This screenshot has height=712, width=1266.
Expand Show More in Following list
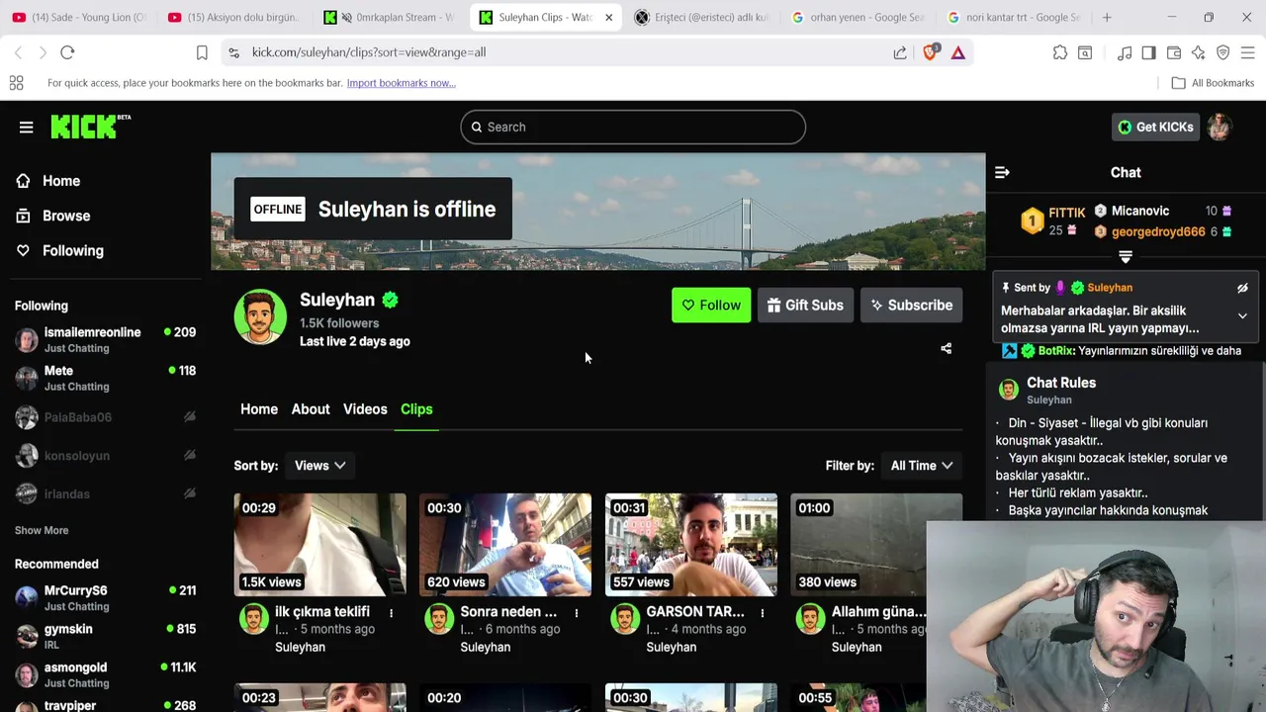point(42,530)
